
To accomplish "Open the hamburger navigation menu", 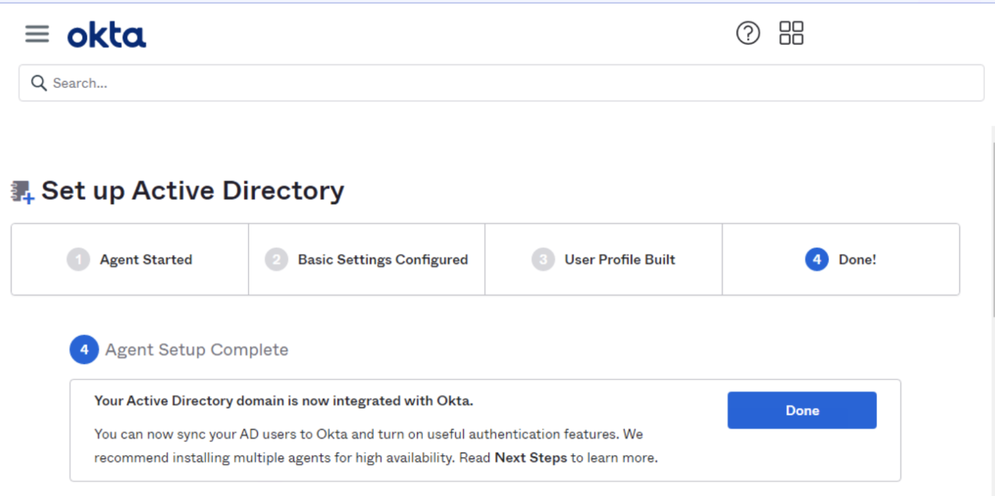I will (37, 34).
